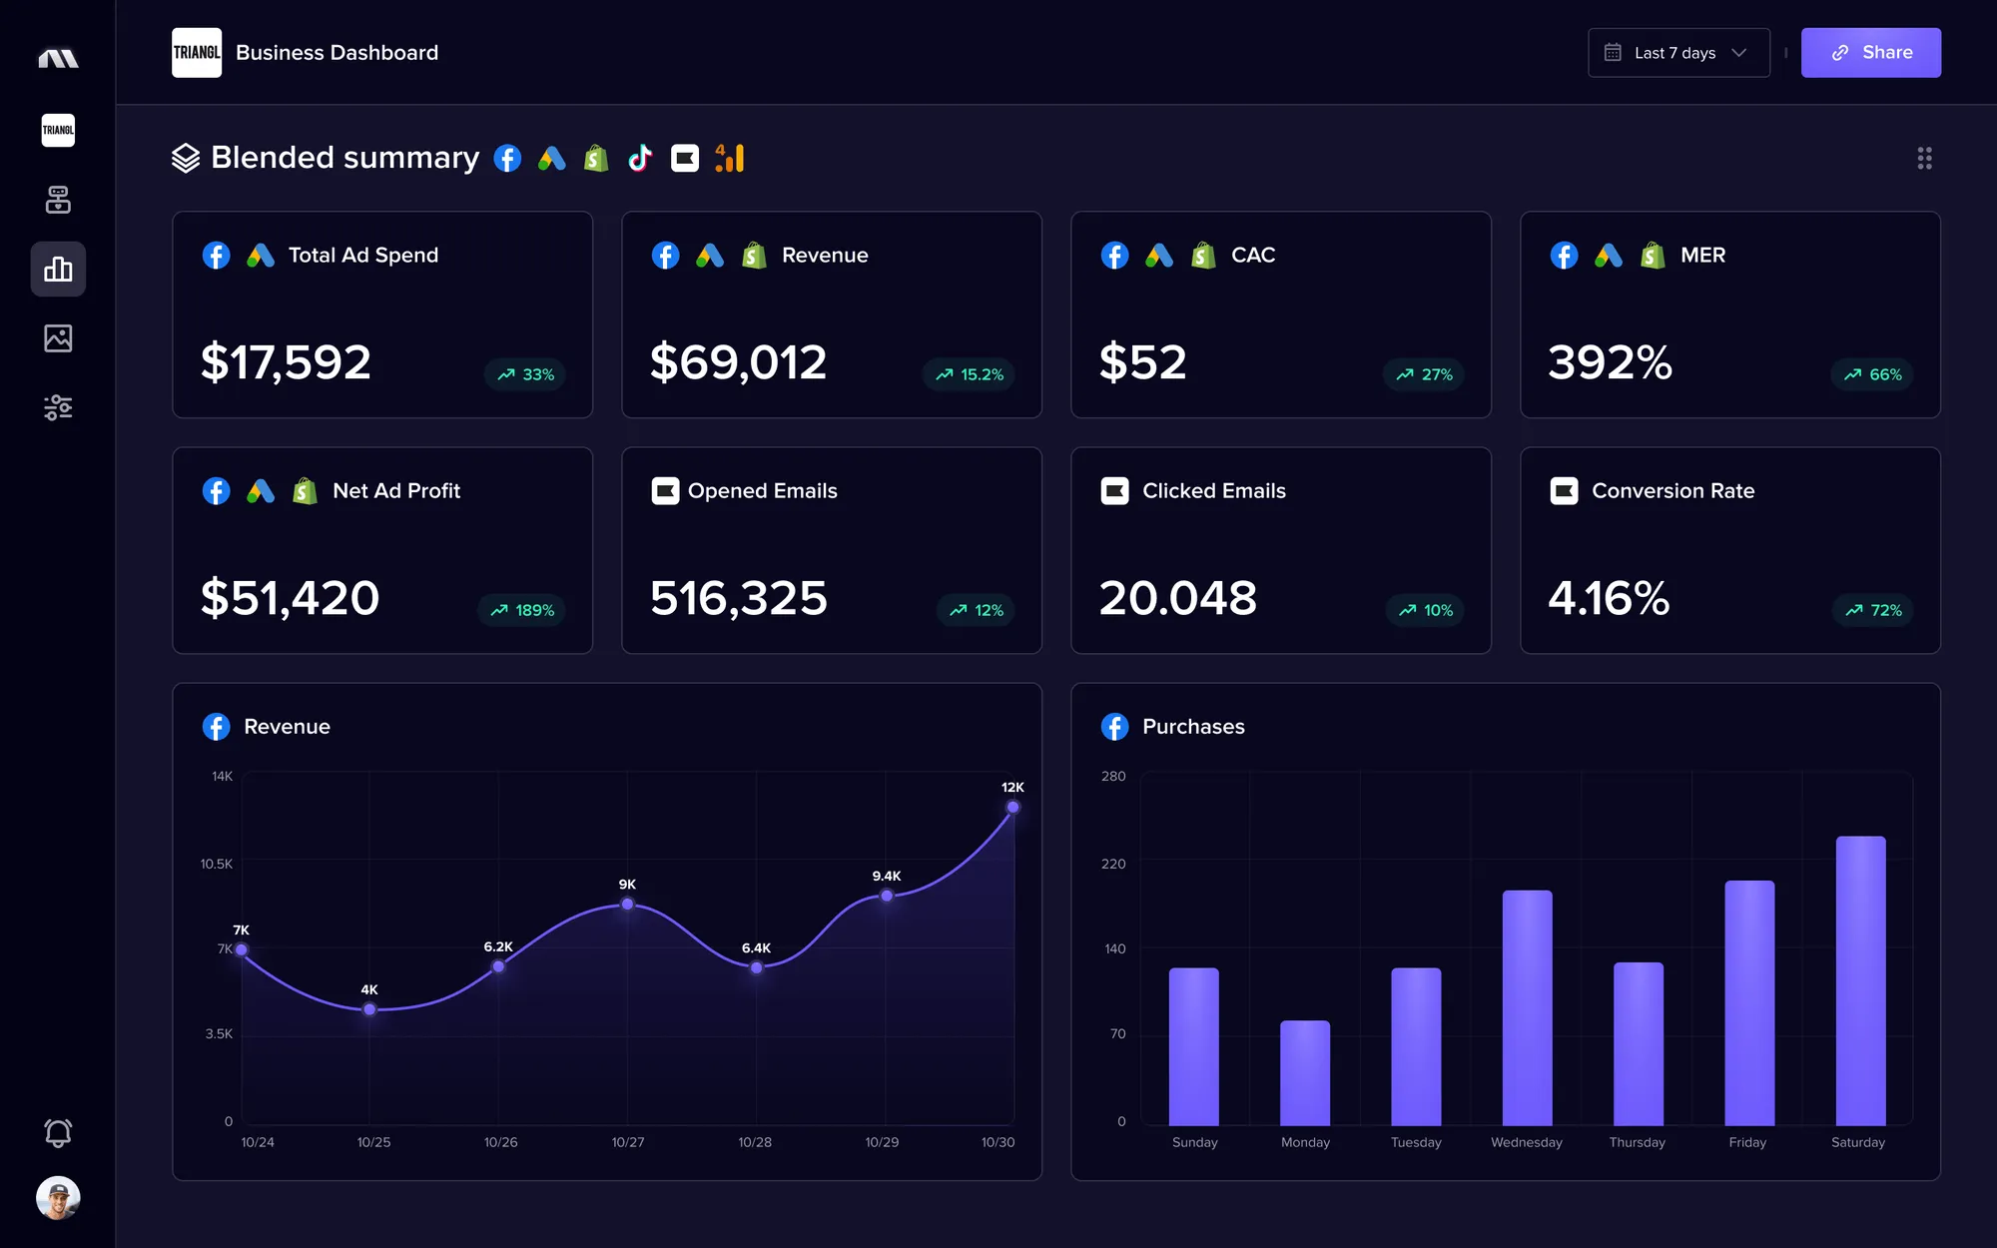Click the Total Ad Spend $17,592 value
1997x1248 pixels.
pos(286,361)
